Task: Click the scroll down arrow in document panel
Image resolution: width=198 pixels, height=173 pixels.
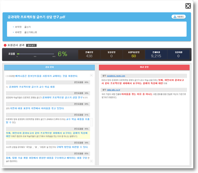Action: tap(92, 161)
